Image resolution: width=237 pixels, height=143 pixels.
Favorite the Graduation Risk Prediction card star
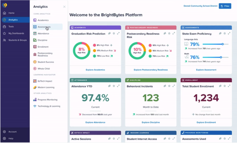tap(114, 33)
